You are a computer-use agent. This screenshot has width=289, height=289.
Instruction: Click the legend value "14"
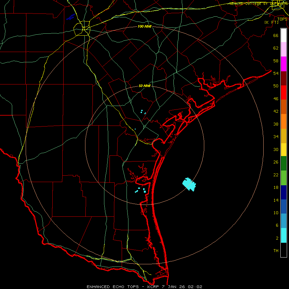[x=276, y=200]
